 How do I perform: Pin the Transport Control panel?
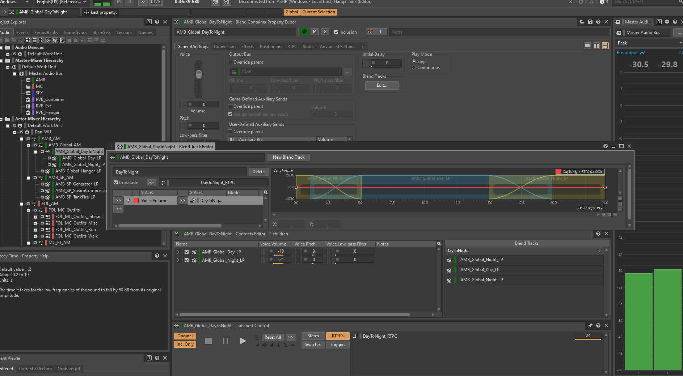point(590,326)
